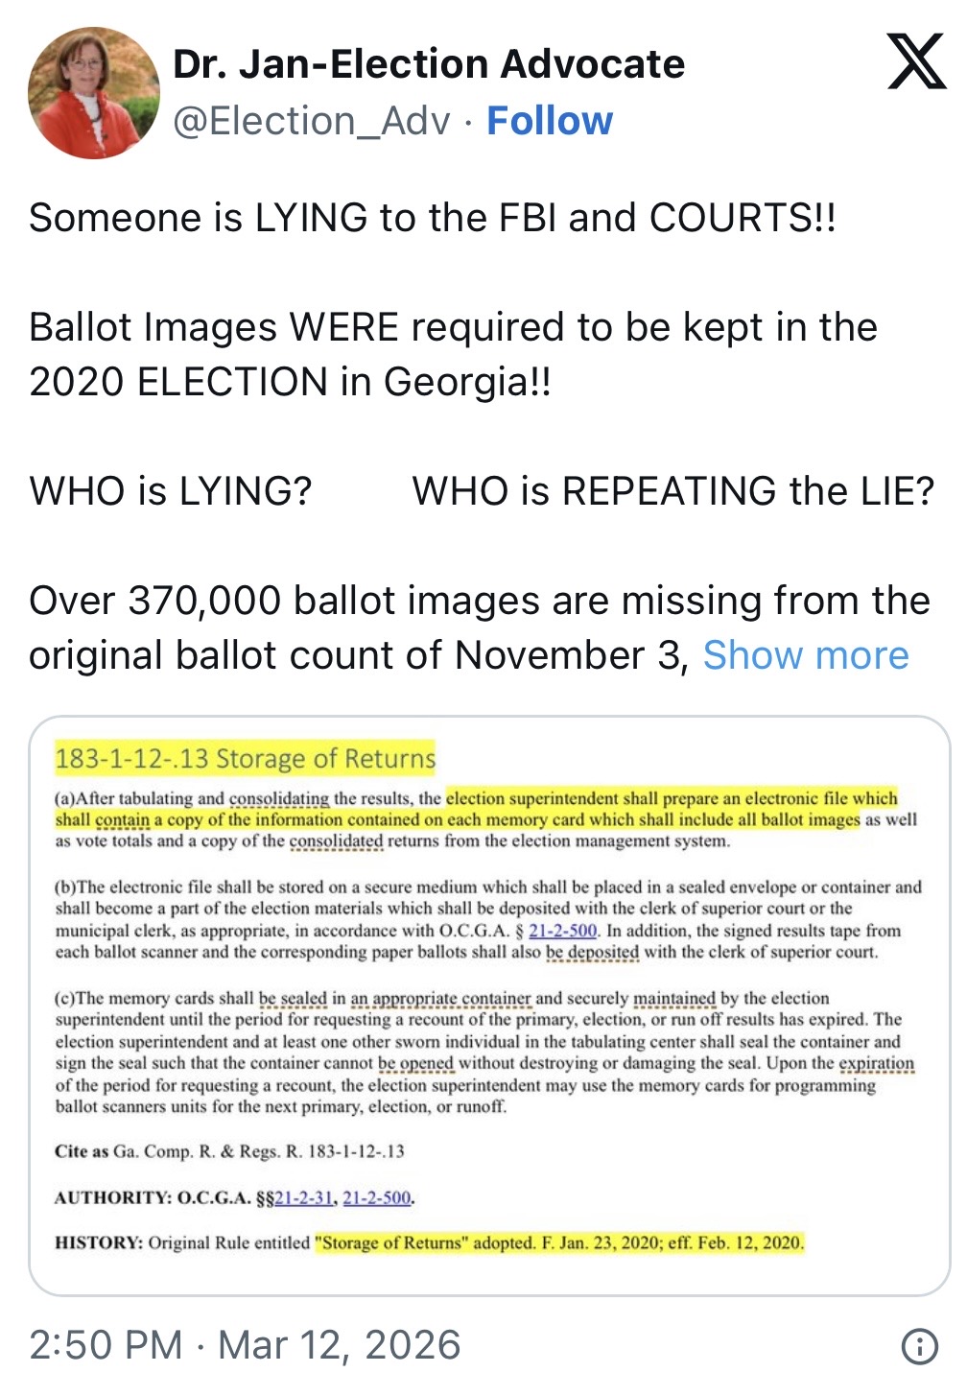
Task: Open the tweet info circle icon
Action: (919, 1345)
